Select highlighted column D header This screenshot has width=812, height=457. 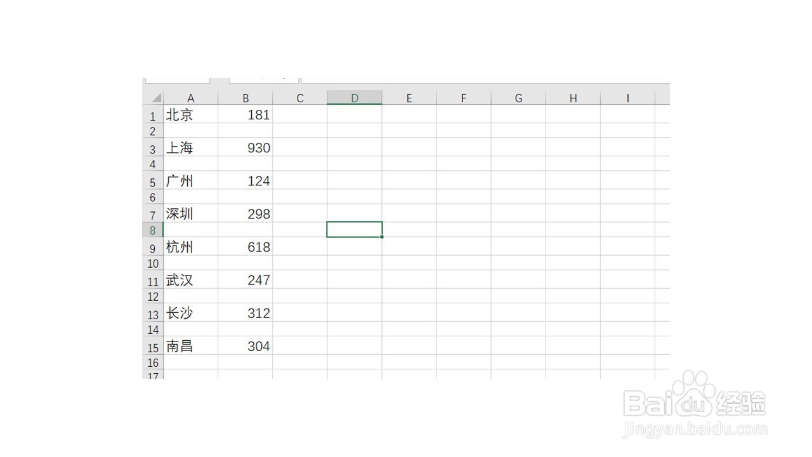click(355, 98)
